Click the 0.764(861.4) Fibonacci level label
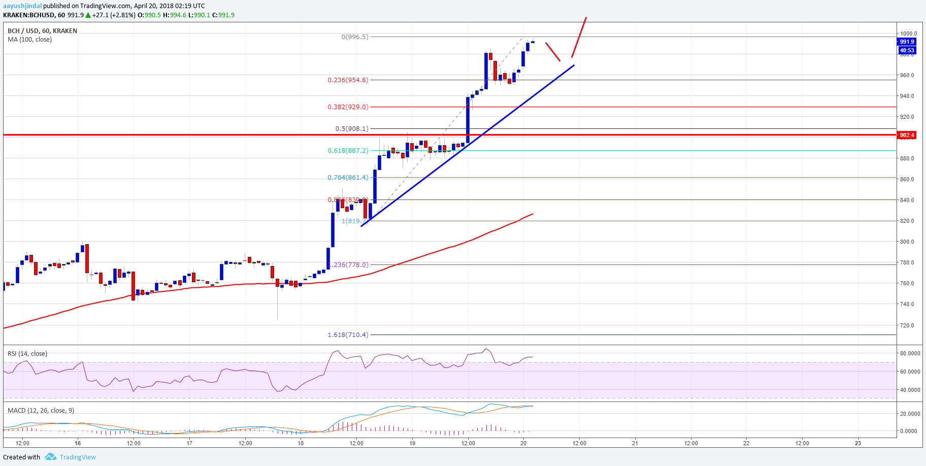Image resolution: width=926 pixels, height=466 pixels. point(348,177)
